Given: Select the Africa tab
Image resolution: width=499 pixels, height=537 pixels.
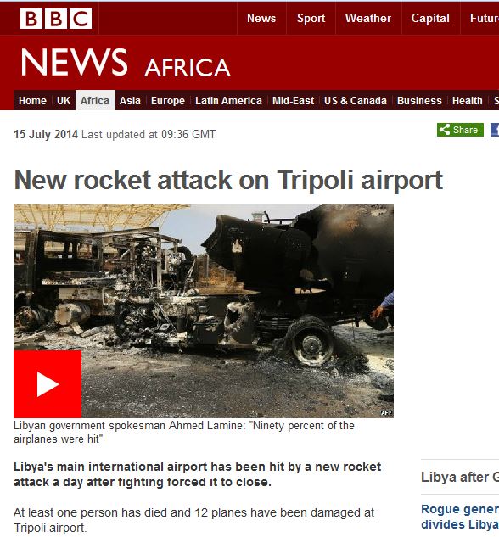Looking at the screenshot, I should [95, 101].
